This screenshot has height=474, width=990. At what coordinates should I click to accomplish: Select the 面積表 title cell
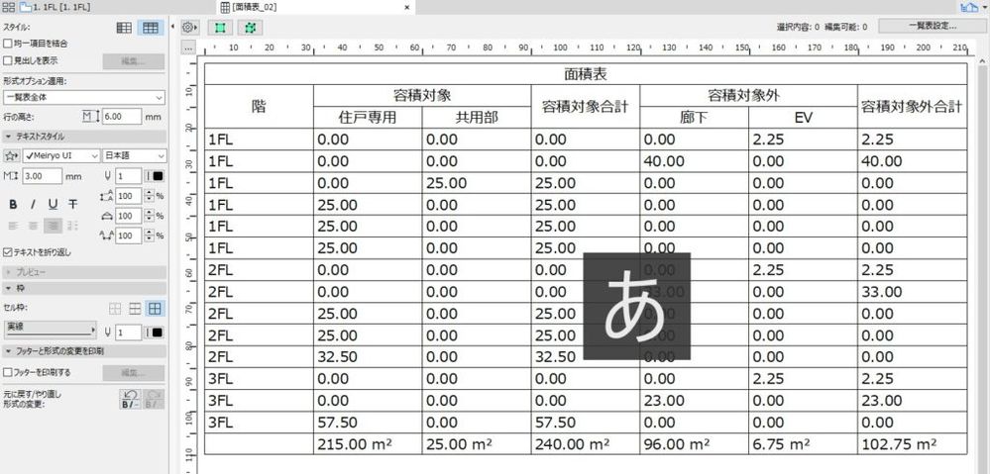pyautogui.click(x=586, y=74)
